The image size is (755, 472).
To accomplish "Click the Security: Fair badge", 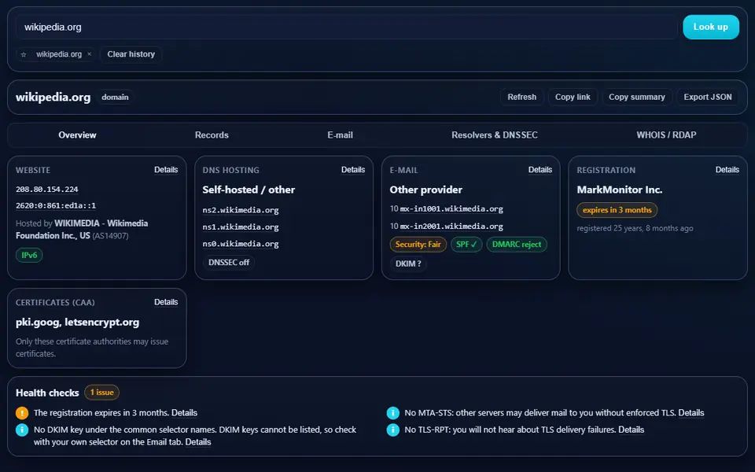I will coord(418,244).
